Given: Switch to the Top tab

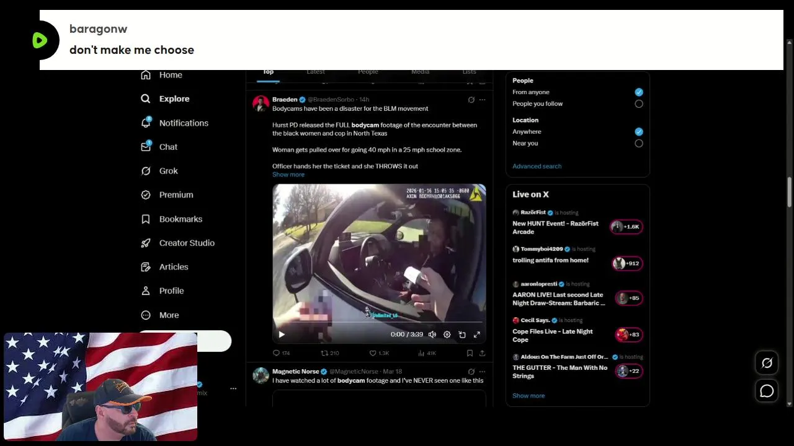Looking at the screenshot, I should point(268,72).
